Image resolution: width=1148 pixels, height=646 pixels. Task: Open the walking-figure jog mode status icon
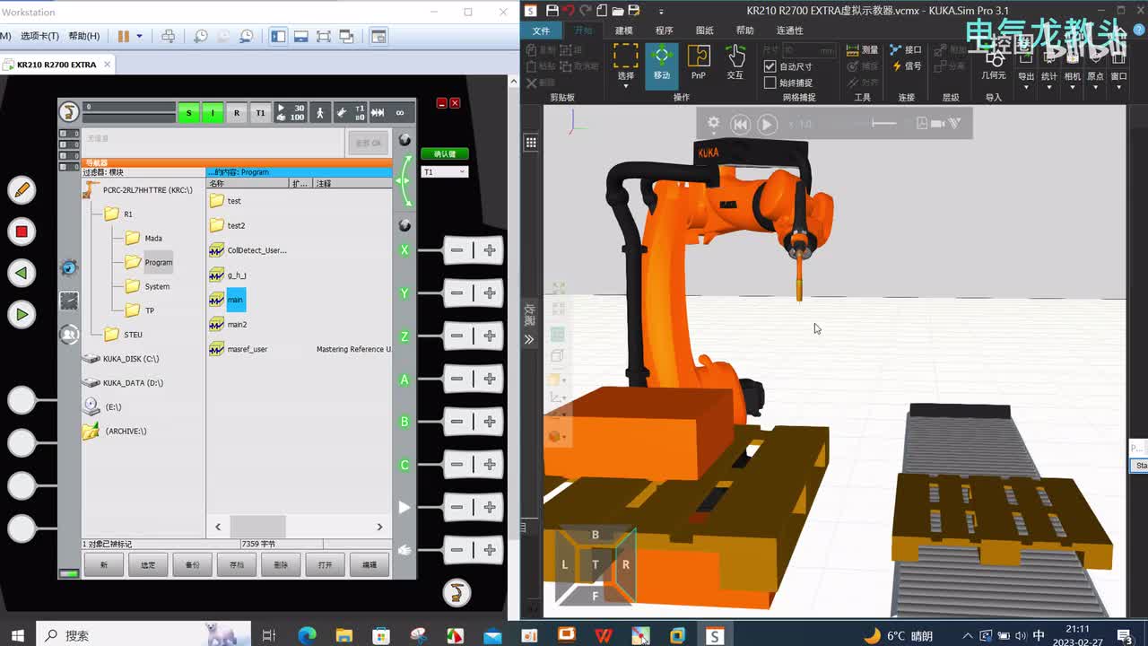320,113
